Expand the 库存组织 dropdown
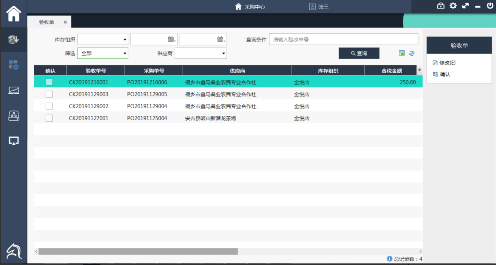 click(124, 40)
